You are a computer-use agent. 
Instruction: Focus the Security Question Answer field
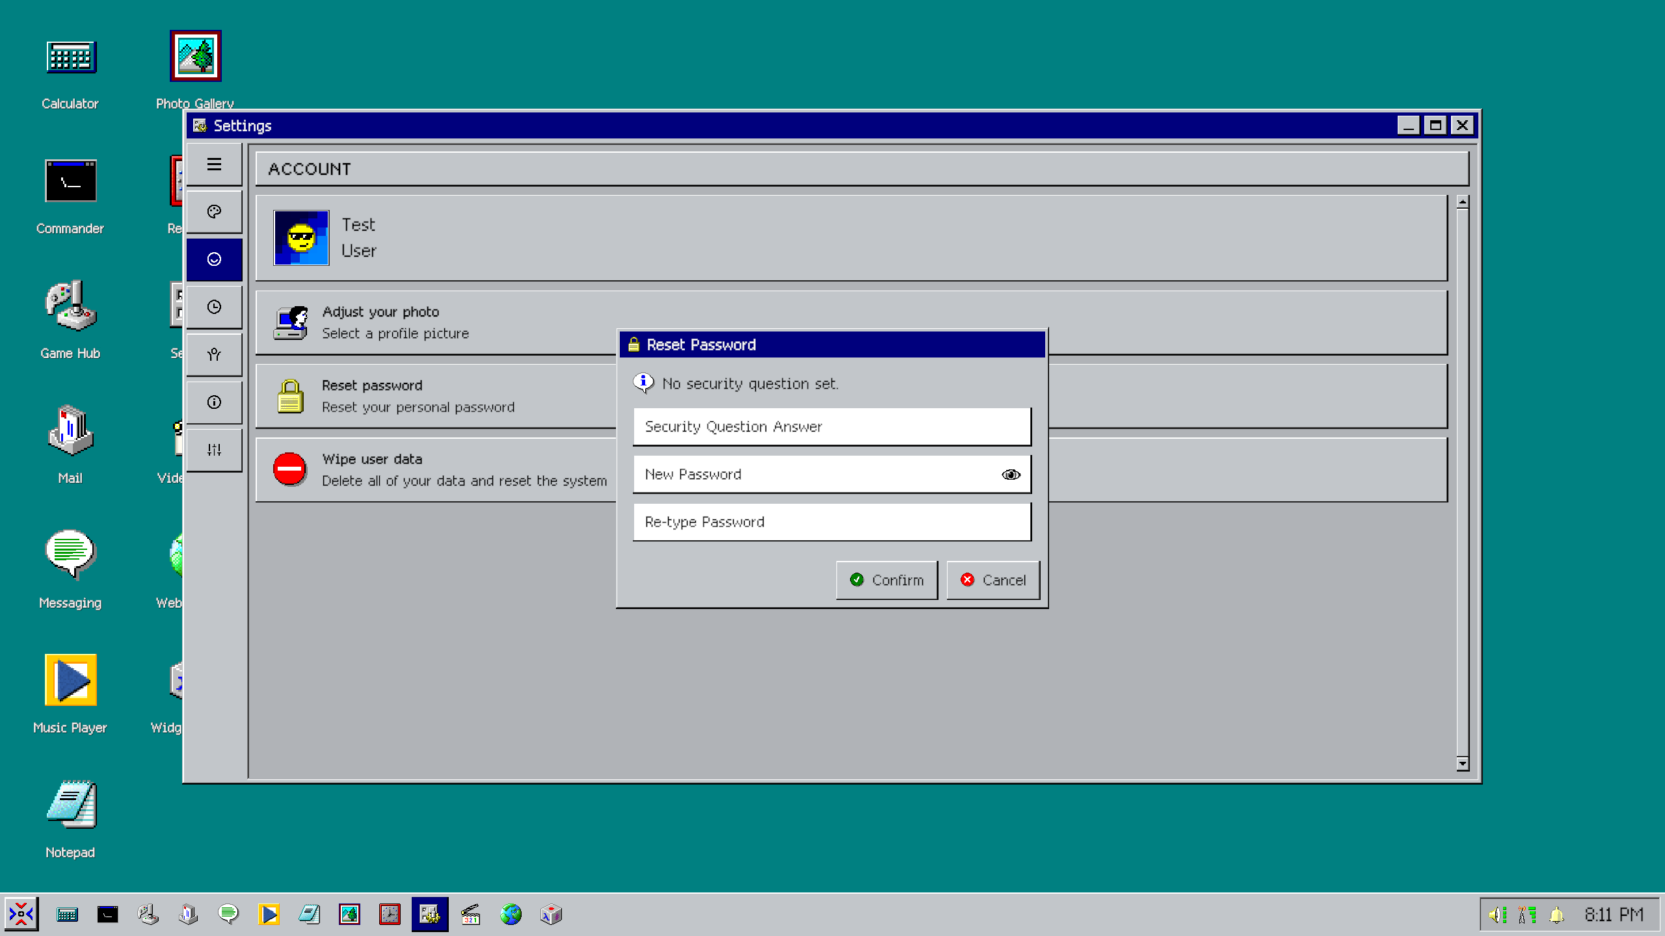[831, 426]
